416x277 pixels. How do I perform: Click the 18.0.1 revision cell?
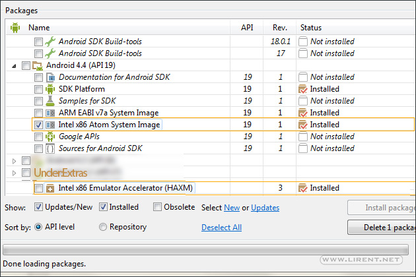coord(280,42)
